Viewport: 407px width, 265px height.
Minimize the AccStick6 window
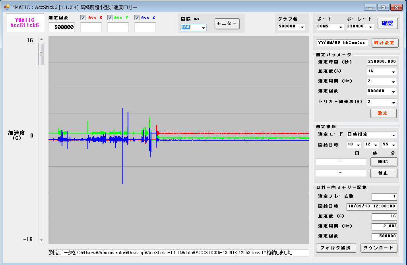(x=370, y=8)
